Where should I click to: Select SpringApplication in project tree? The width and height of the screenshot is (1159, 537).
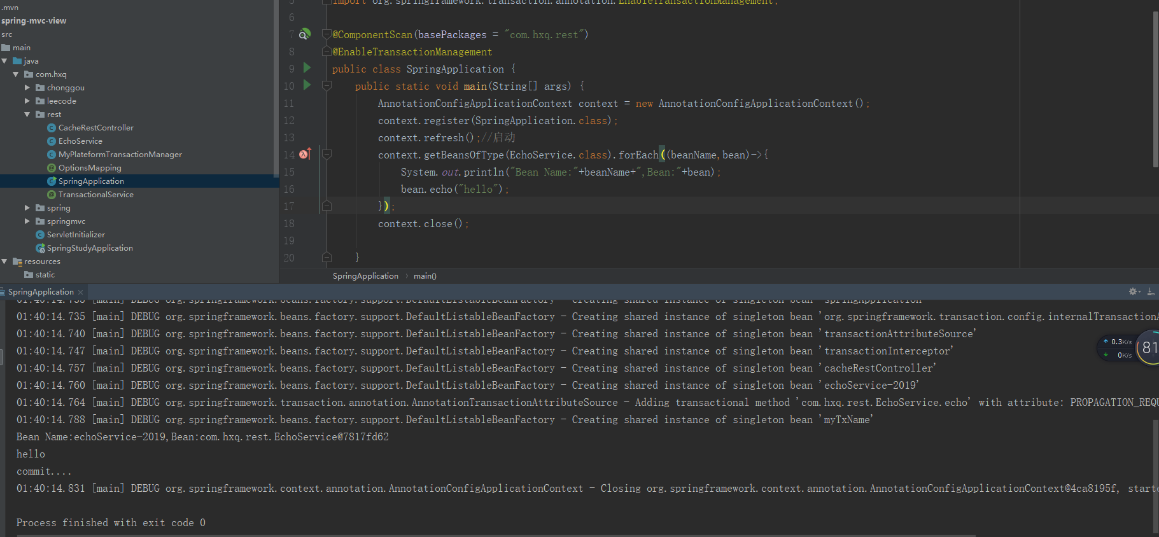[91, 181]
